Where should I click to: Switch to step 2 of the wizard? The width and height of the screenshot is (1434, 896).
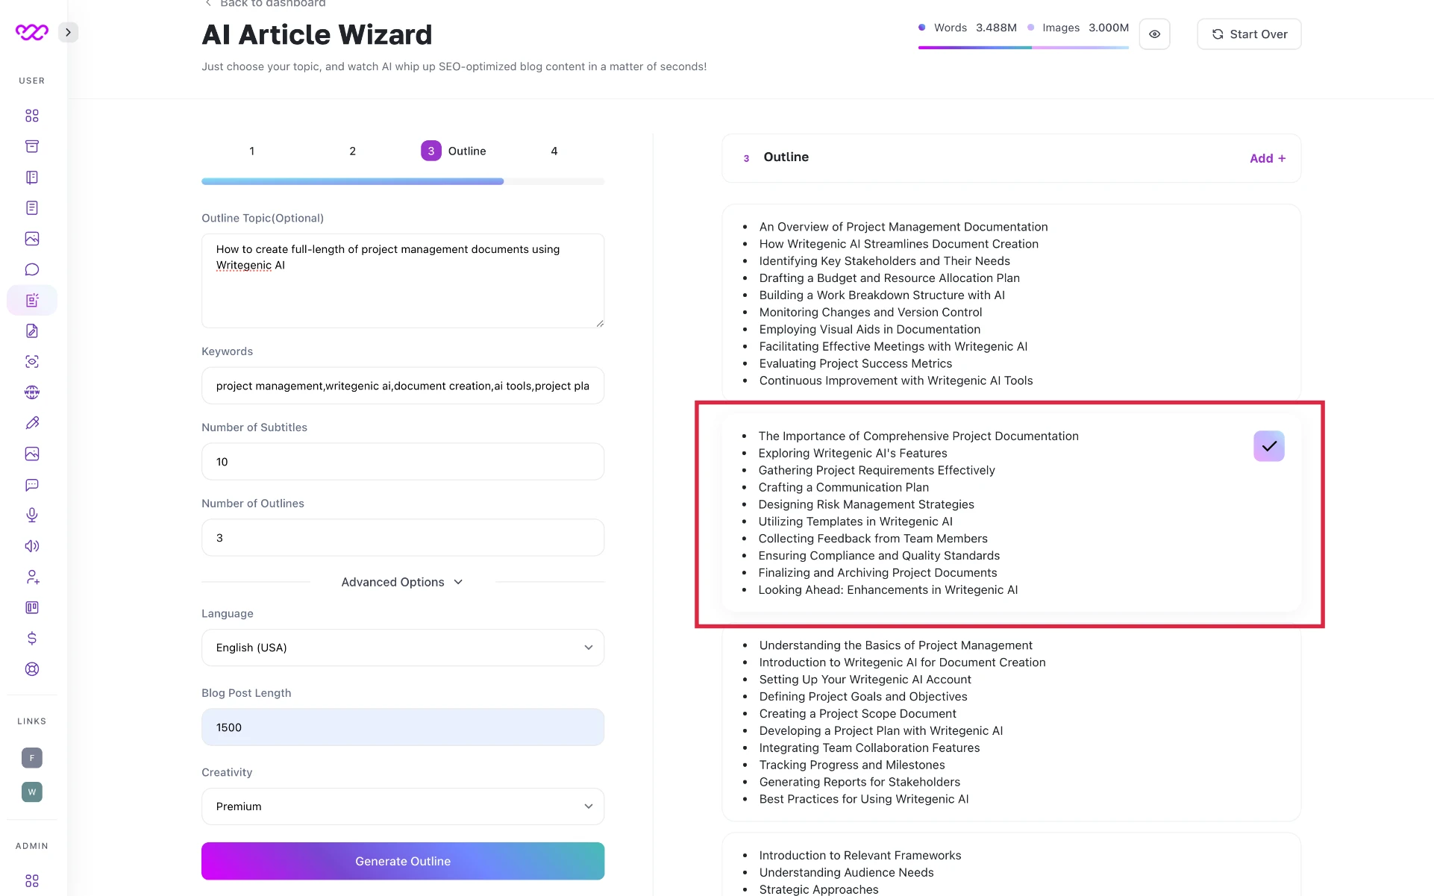[352, 151]
